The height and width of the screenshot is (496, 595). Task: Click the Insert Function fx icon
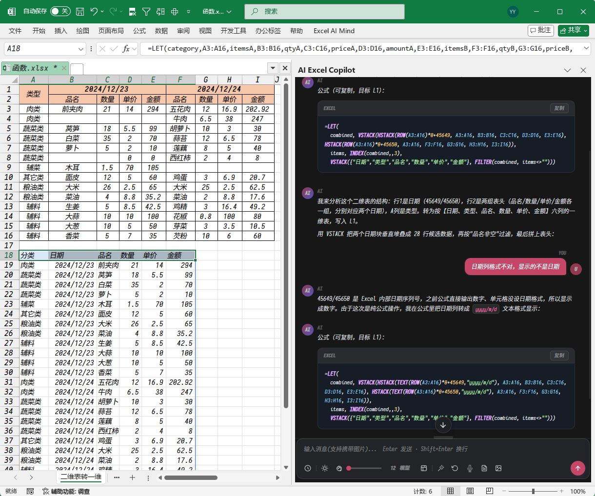click(x=126, y=49)
